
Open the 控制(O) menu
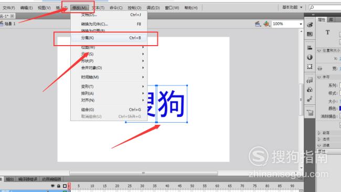click(x=134, y=8)
